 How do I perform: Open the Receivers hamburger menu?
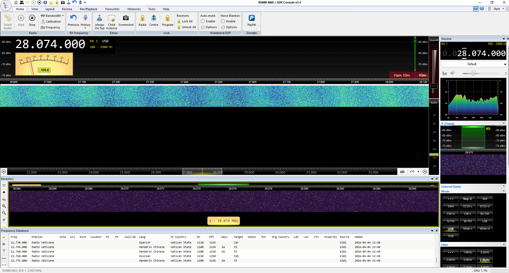[x=4, y=185]
